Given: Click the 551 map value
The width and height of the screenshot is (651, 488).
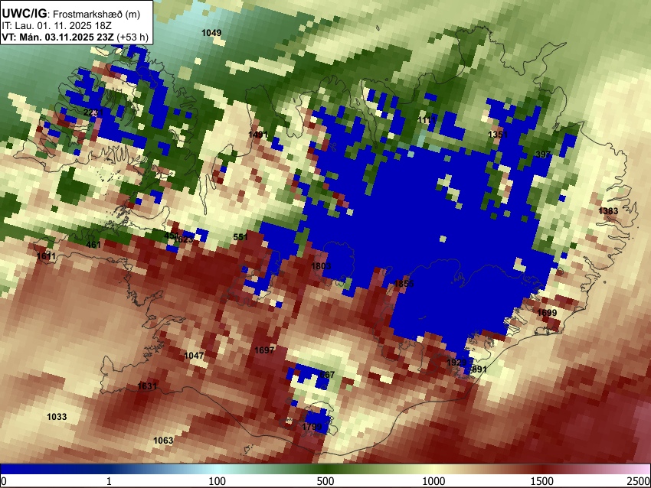Looking at the screenshot, I should 240,237.
